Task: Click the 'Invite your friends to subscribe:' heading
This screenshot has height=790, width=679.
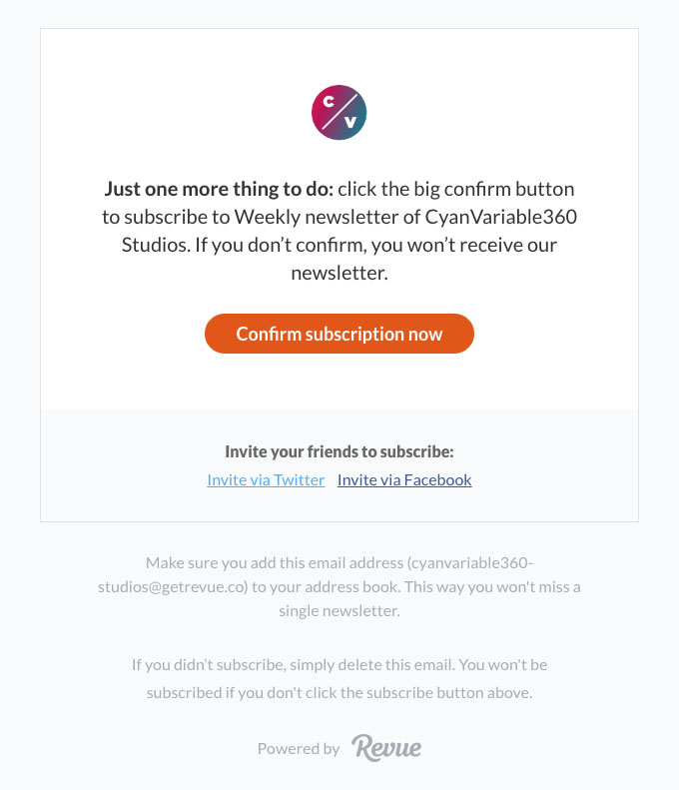Action: (339, 451)
